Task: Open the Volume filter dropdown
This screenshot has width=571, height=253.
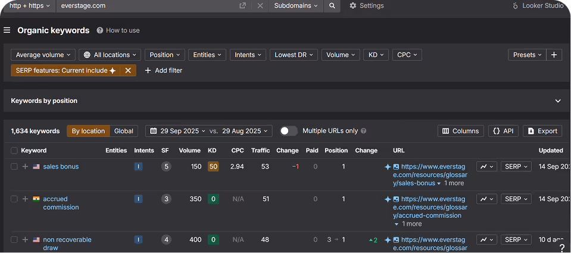Action: (x=341, y=55)
